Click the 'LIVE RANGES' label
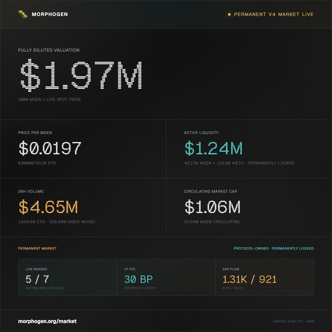Screen dimensions: 332x332 click(x=36, y=269)
